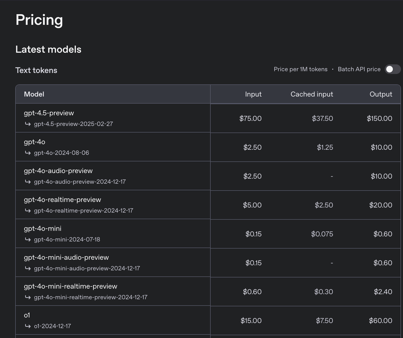Screen dimensions: 403x338
Task: Click the Batch API price label
Action: point(359,69)
